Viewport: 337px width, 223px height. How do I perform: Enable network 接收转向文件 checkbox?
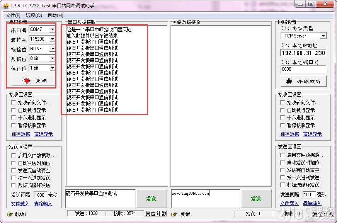pyautogui.click(x=283, y=102)
